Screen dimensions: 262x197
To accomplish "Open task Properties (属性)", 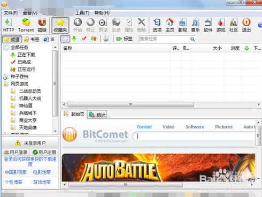I will click(x=129, y=25).
